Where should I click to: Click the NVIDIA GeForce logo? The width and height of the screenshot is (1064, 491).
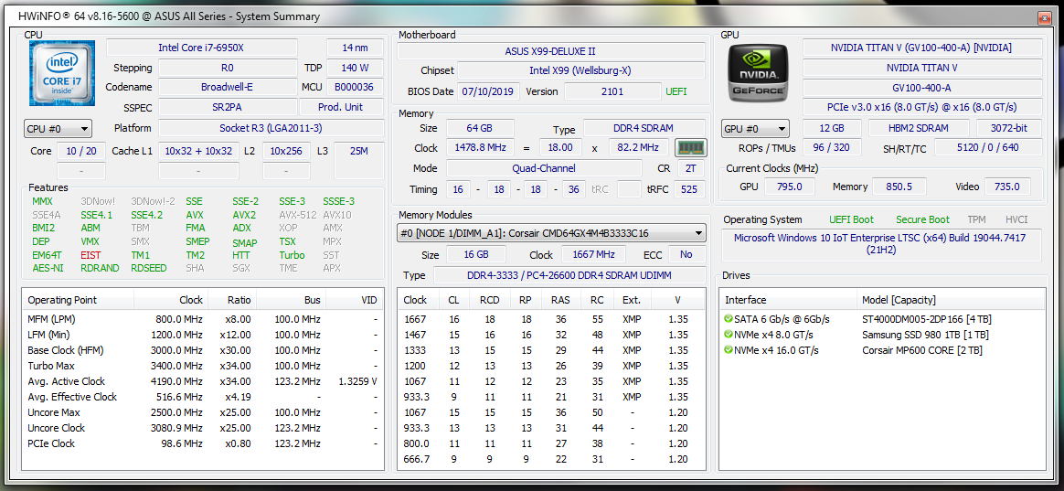pos(758,72)
